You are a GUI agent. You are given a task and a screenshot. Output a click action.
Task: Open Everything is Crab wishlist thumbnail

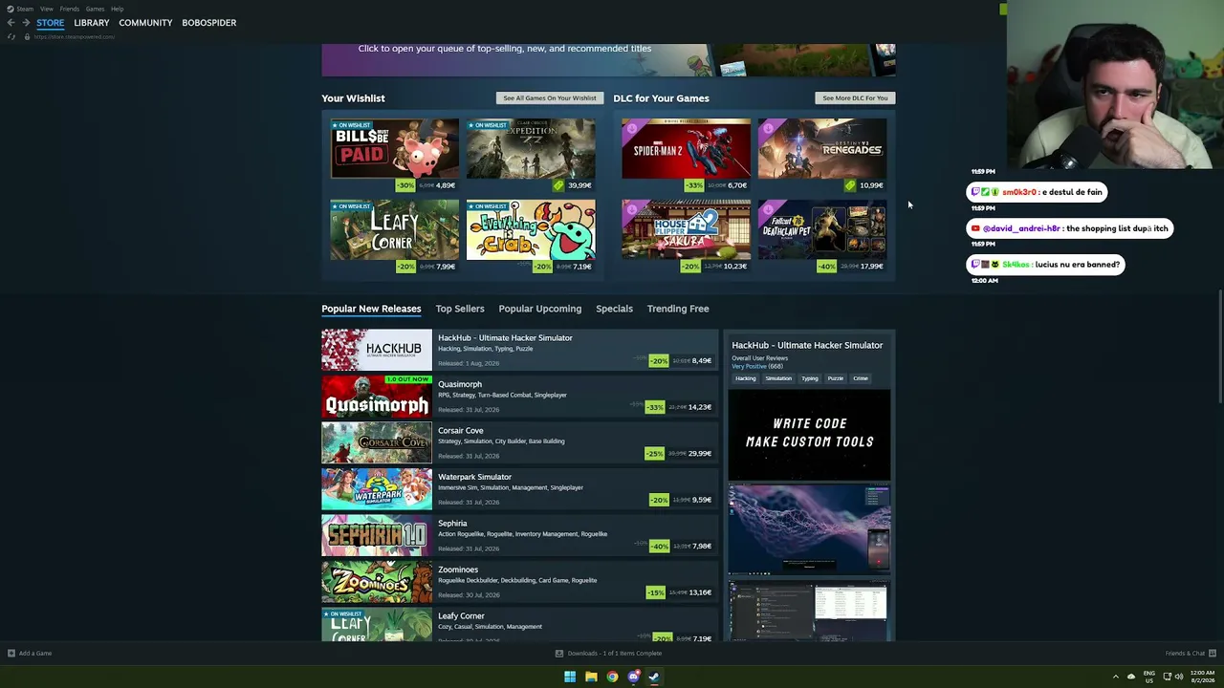pyautogui.click(x=531, y=229)
